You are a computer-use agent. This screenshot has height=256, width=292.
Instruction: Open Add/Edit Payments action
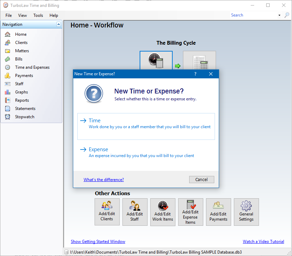tap(218, 212)
